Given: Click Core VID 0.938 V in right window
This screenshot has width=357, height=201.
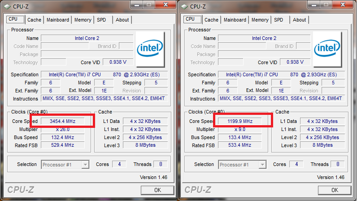Looking at the screenshot, I should pos(295,62).
